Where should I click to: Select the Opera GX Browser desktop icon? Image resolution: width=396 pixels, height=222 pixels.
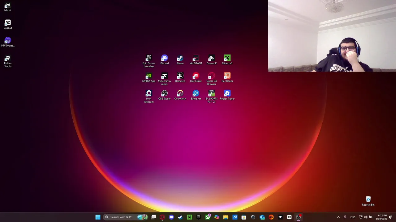[x=212, y=79]
